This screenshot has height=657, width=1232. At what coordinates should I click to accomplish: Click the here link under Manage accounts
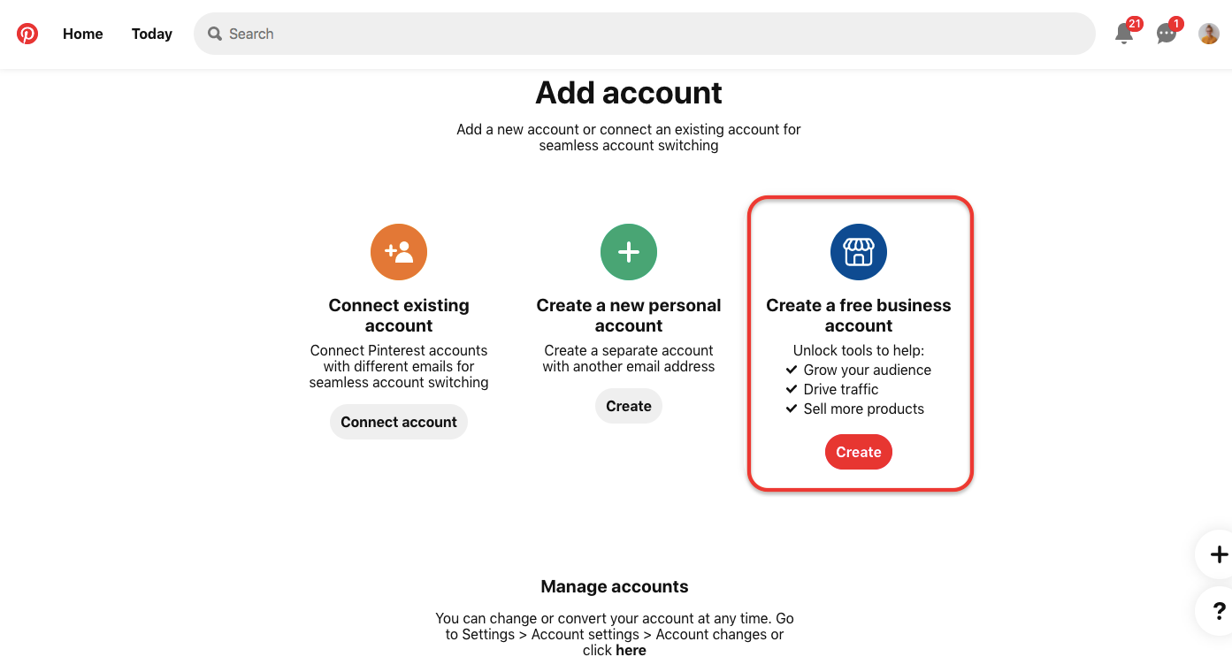(x=631, y=650)
